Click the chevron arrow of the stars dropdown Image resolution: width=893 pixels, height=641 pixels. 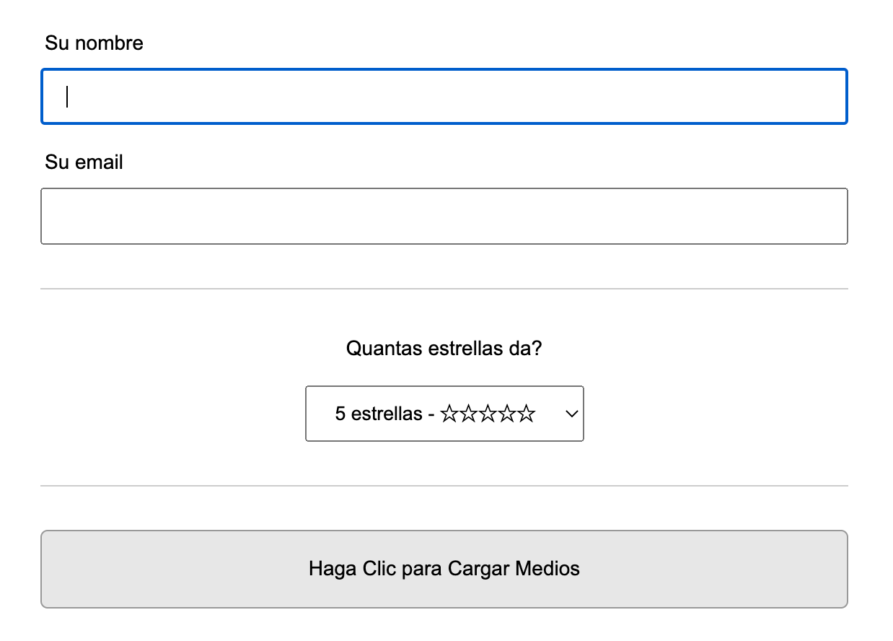click(x=572, y=414)
